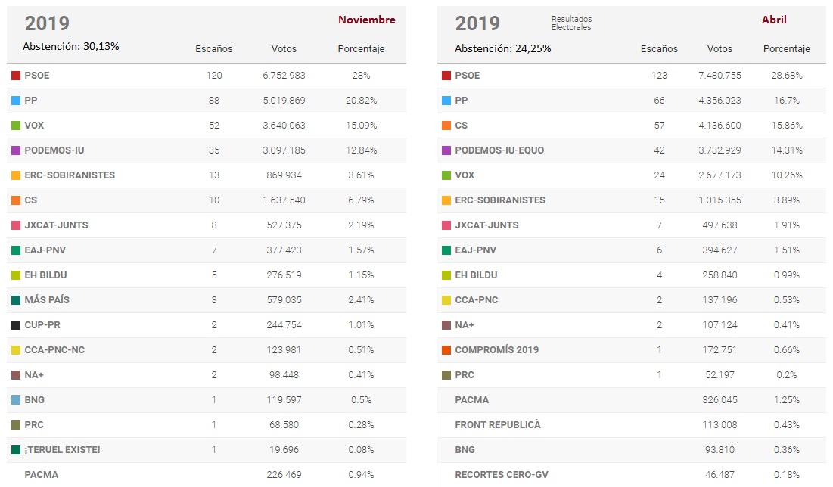Click the RECORTES CERO-GV party name
This screenshot has height=487, width=833.
click(501, 475)
